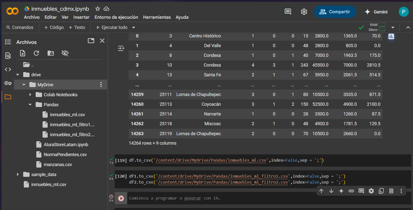
Task: Open the comments panel icon in header
Action: (288, 12)
